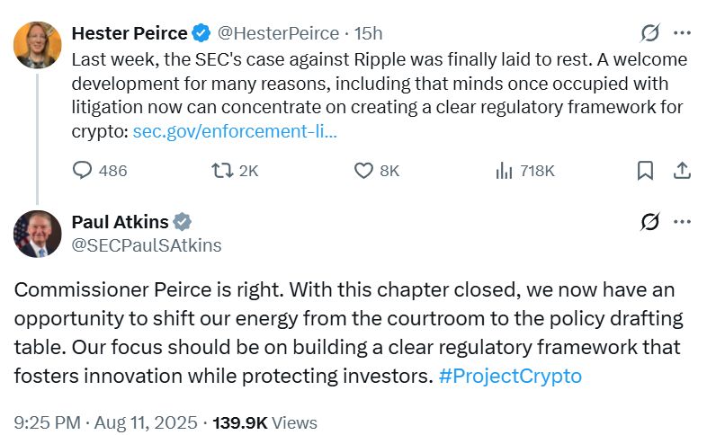707x435 pixels.
Task: Click the reply icon under Hester Peirce's tweet
Action: coord(82,170)
